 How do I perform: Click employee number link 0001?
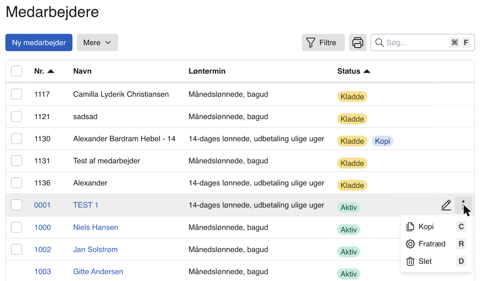pyautogui.click(x=42, y=205)
